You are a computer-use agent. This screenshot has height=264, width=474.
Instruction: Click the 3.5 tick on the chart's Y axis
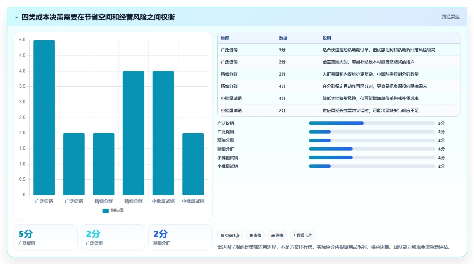click(x=22, y=86)
